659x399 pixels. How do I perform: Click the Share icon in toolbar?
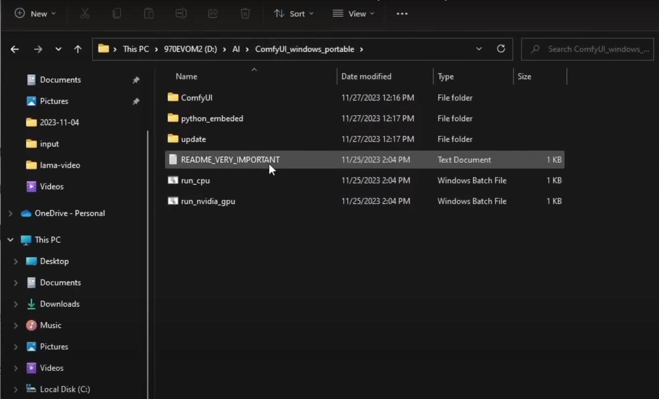[213, 14]
